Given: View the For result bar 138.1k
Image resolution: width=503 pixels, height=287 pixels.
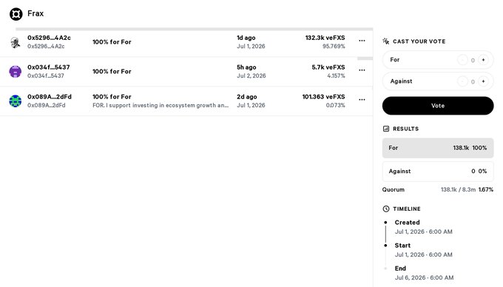Looking at the screenshot, I should pyautogui.click(x=438, y=148).
